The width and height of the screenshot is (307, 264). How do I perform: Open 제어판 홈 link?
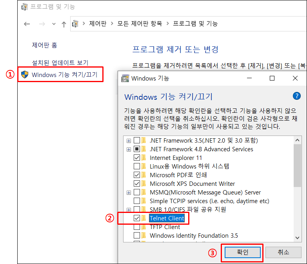44,45
